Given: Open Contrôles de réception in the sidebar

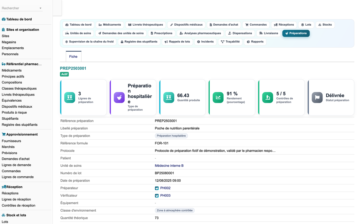Looking at the screenshot, I should point(18,206).
